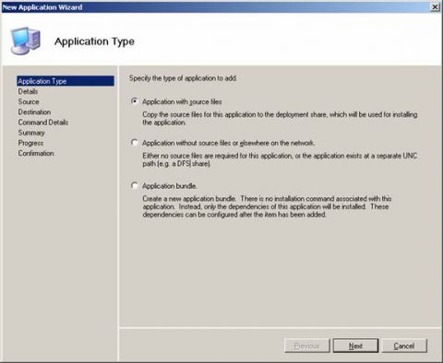443x363 pixels.
Task: Click the New Application Wizard title bar
Action: tap(215, 7)
